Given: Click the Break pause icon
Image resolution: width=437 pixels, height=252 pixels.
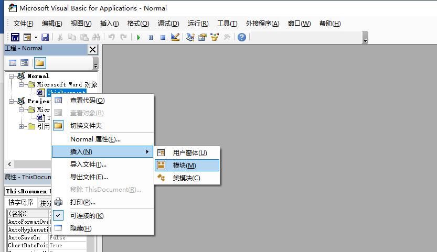Looking at the screenshot, I should click(151, 37).
